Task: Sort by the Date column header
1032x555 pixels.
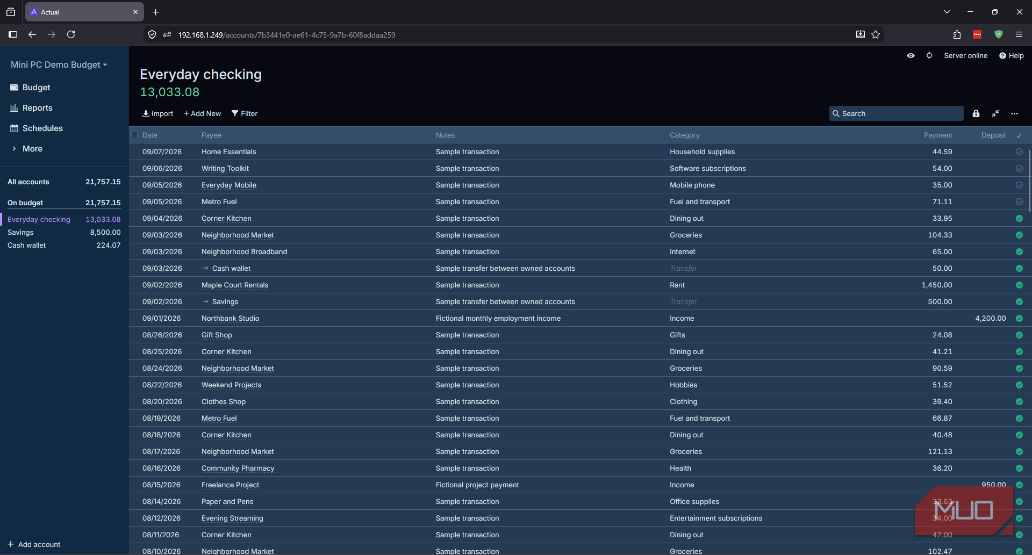Action: (150, 135)
